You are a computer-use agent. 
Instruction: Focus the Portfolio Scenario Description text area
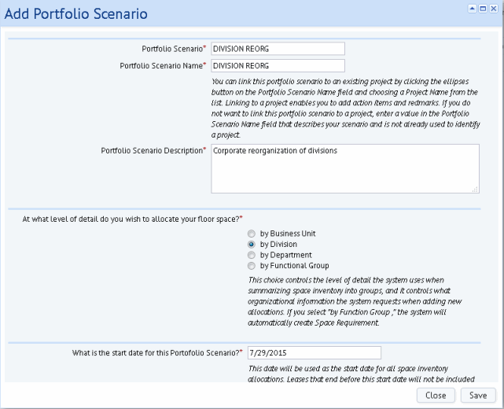point(345,168)
